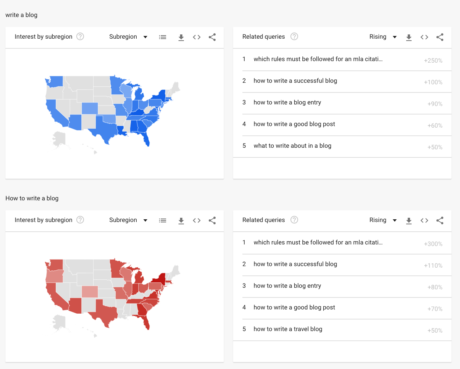The image size is (460, 369).
Task: Open help for the bottom Interest by subregion panel
Action: click(x=80, y=220)
